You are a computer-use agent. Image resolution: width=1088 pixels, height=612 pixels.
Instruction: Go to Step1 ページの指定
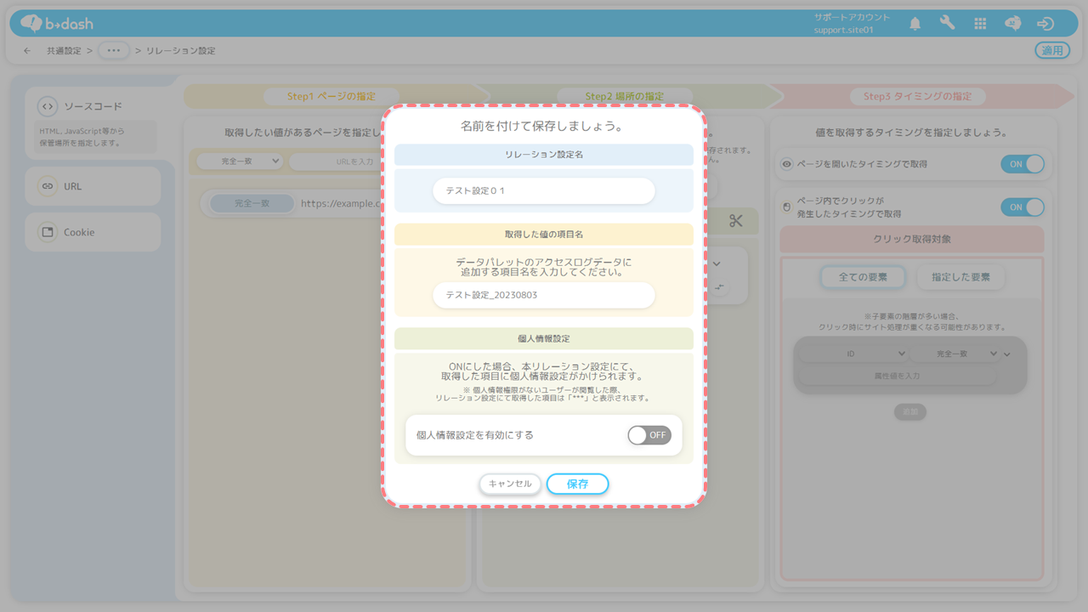pyautogui.click(x=331, y=96)
